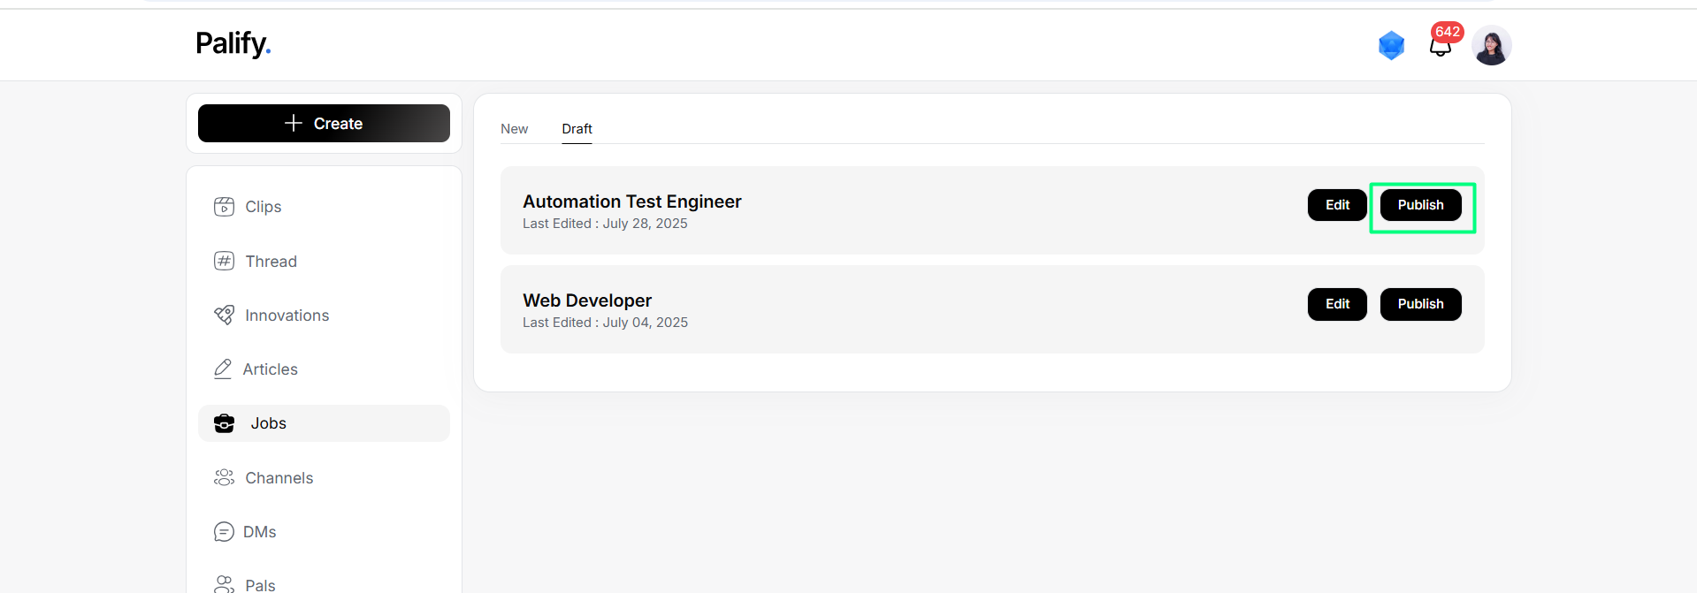Image resolution: width=1697 pixels, height=593 pixels.
Task: Select the Draft tab
Action: pyautogui.click(x=577, y=129)
